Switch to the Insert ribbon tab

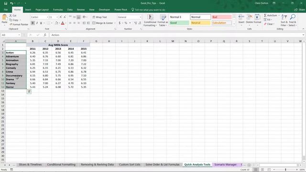pyautogui.click(x=28, y=10)
